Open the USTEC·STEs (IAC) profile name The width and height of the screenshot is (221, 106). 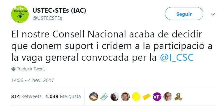pos(59,10)
